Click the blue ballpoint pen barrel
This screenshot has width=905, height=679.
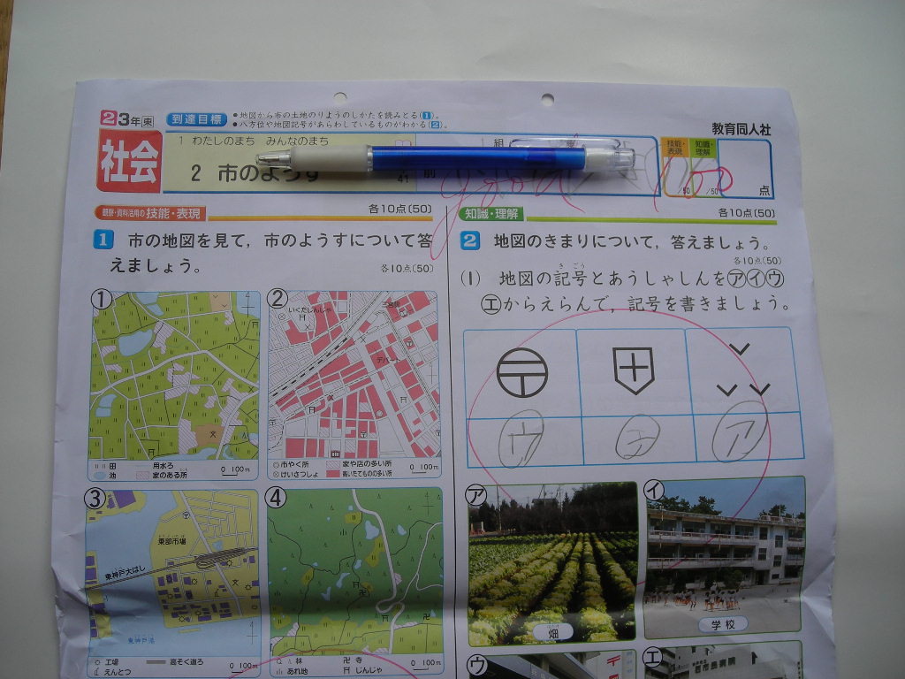tap(477, 159)
